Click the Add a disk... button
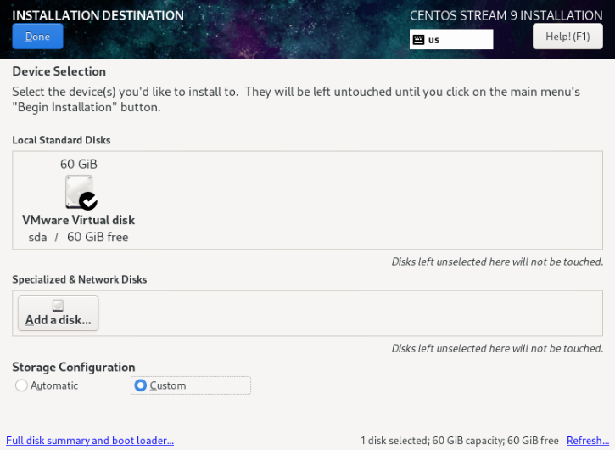 tap(58, 313)
